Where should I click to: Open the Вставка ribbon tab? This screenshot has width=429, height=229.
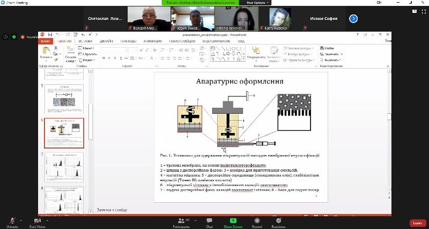click(85, 40)
